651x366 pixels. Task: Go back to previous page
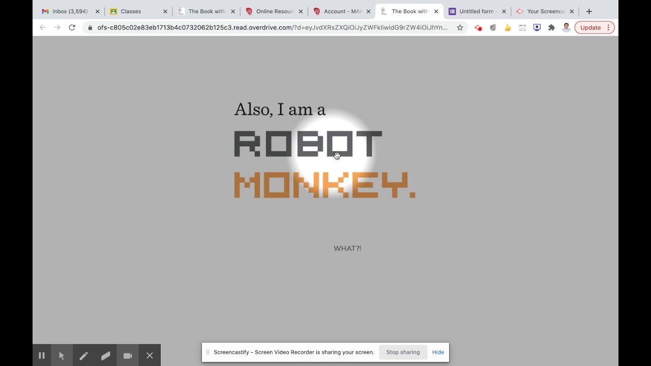pos(43,27)
